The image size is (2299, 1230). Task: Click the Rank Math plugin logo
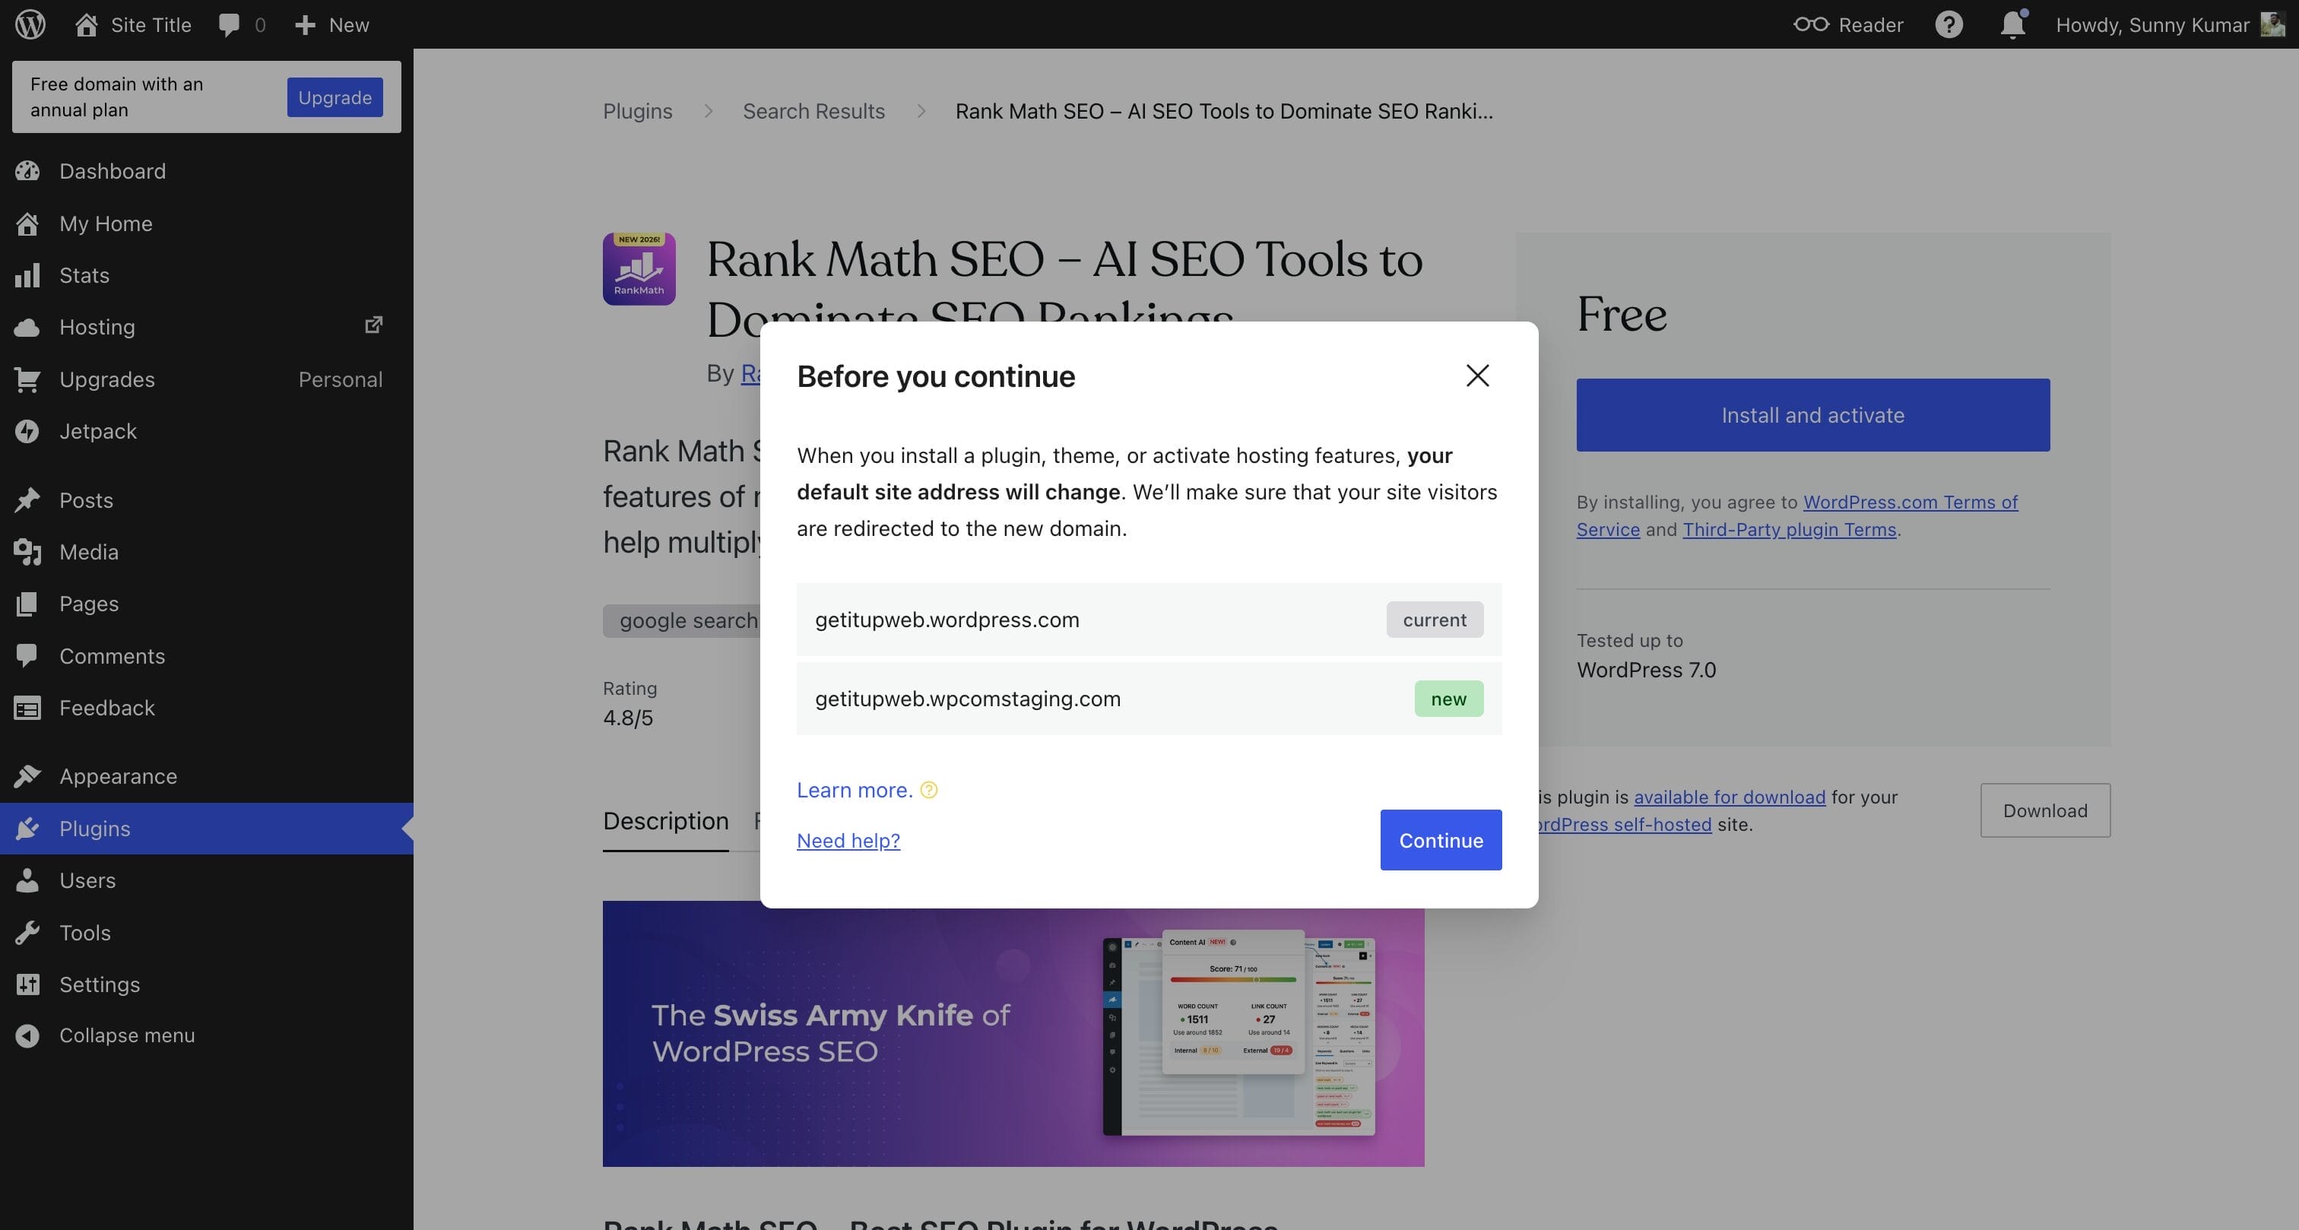point(639,268)
